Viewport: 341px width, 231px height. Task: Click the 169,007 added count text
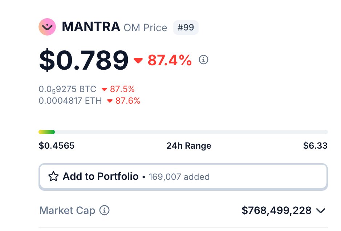point(179,177)
